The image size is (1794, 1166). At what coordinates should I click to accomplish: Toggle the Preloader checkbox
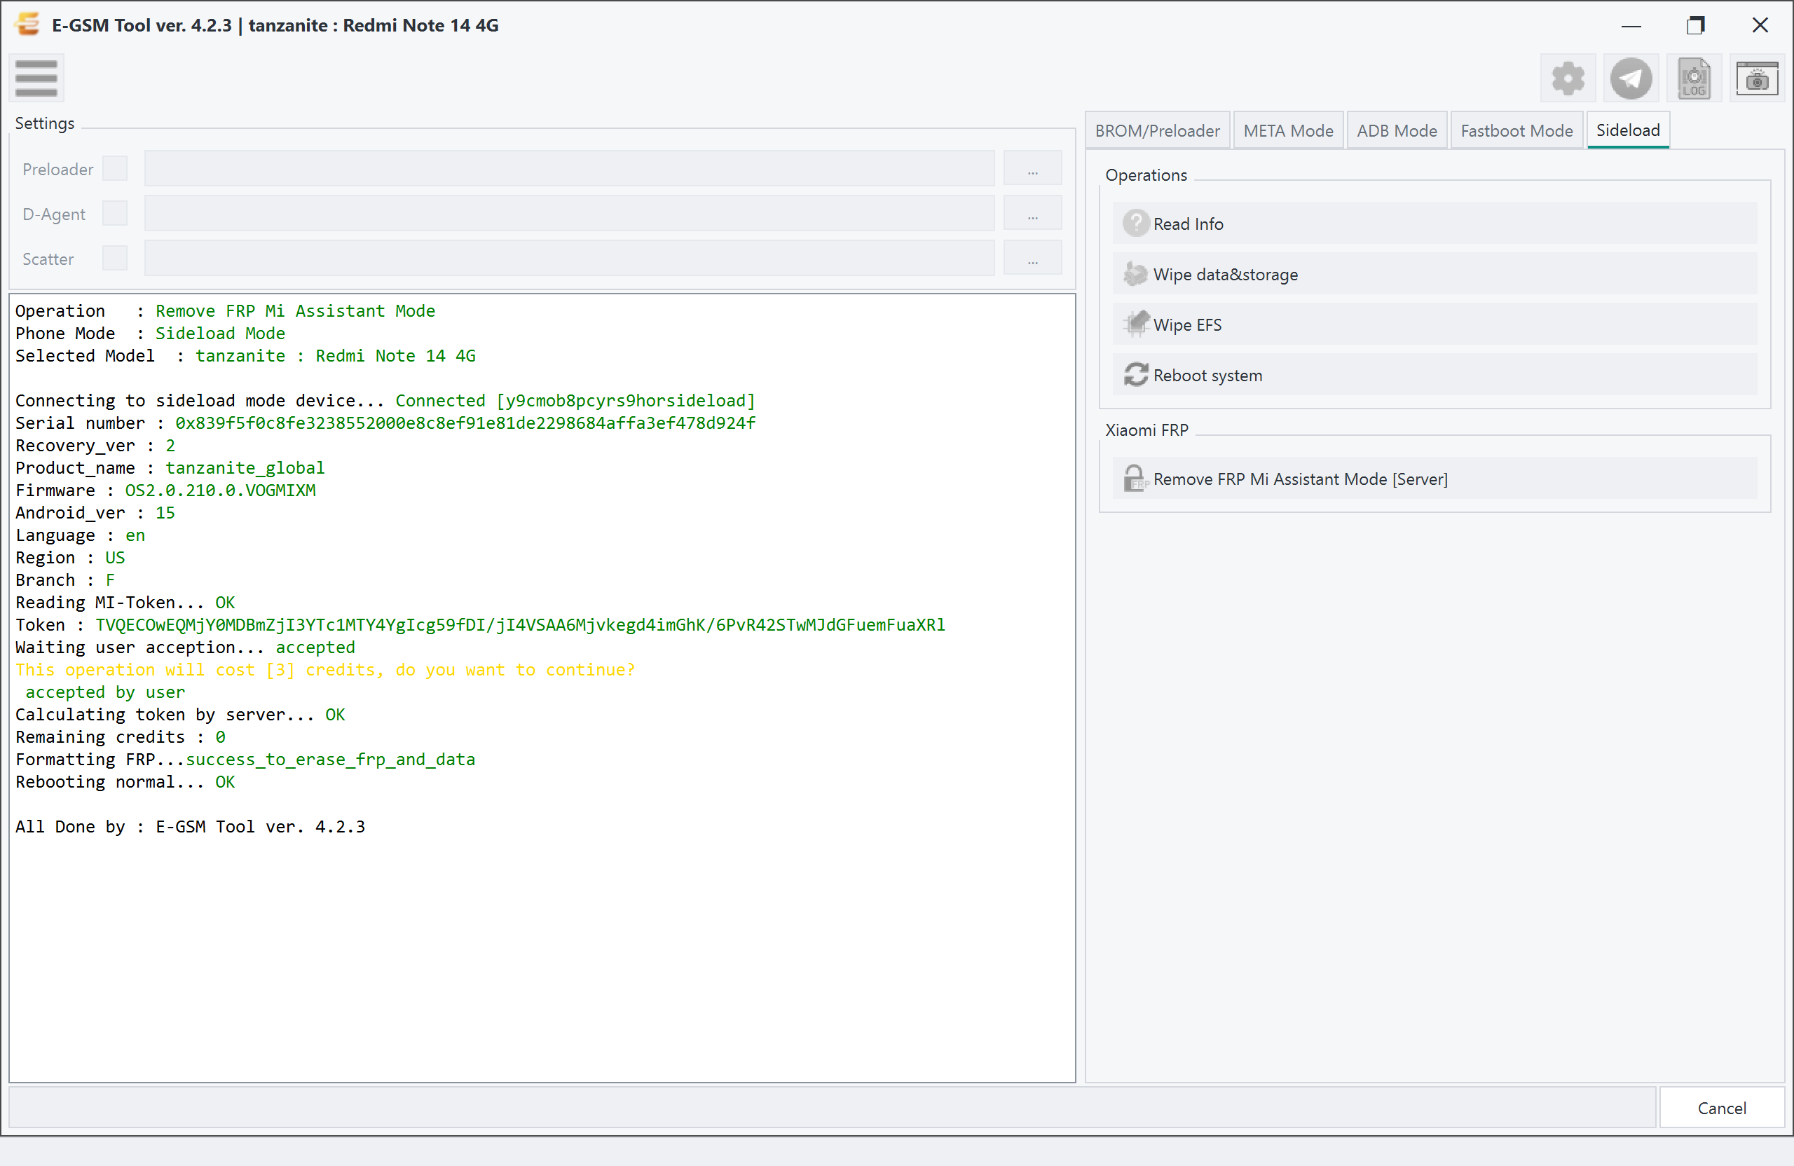point(114,168)
